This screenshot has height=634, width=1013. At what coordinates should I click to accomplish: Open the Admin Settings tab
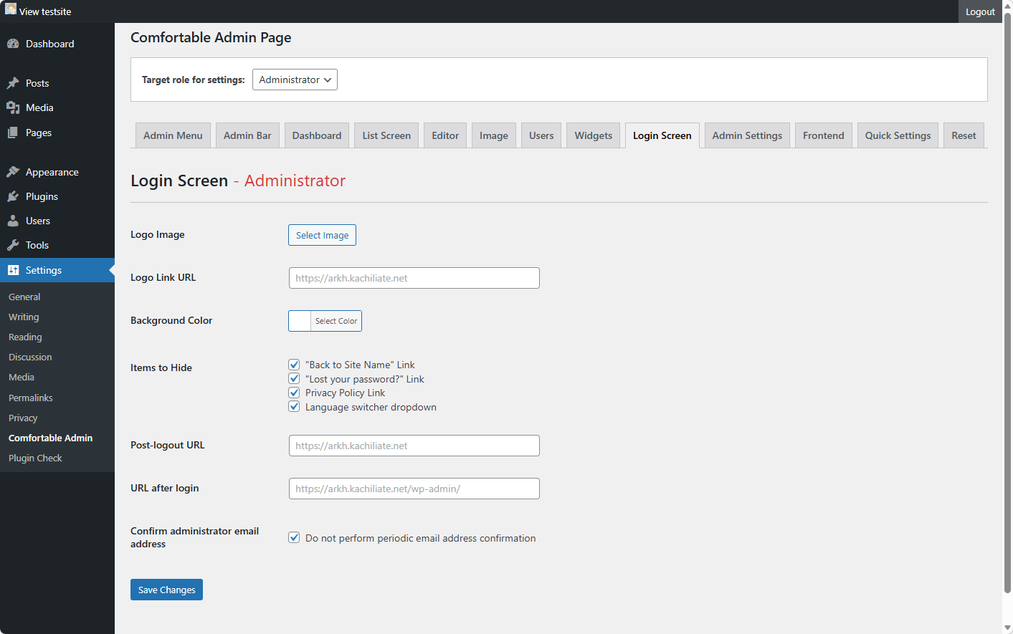[x=747, y=135]
